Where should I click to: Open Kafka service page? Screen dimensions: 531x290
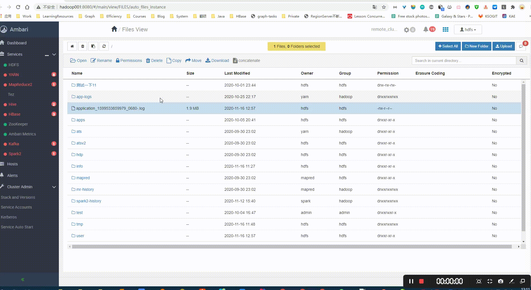(x=14, y=144)
